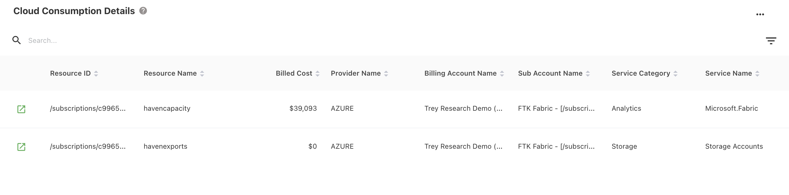Sort the table by Billing Account Name
The width and height of the screenshot is (789, 195).
(502, 73)
